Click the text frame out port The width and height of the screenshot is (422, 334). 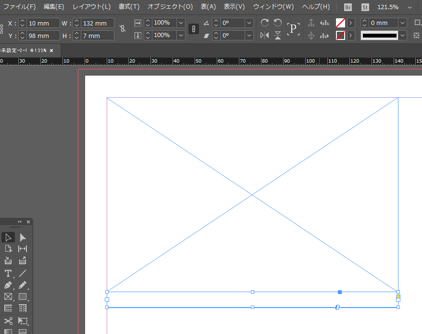(398, 300)
